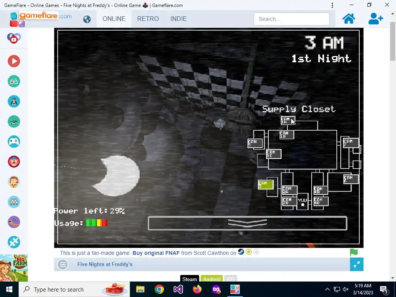Select the highlighted CAM 3 camera

click(266, 184)
